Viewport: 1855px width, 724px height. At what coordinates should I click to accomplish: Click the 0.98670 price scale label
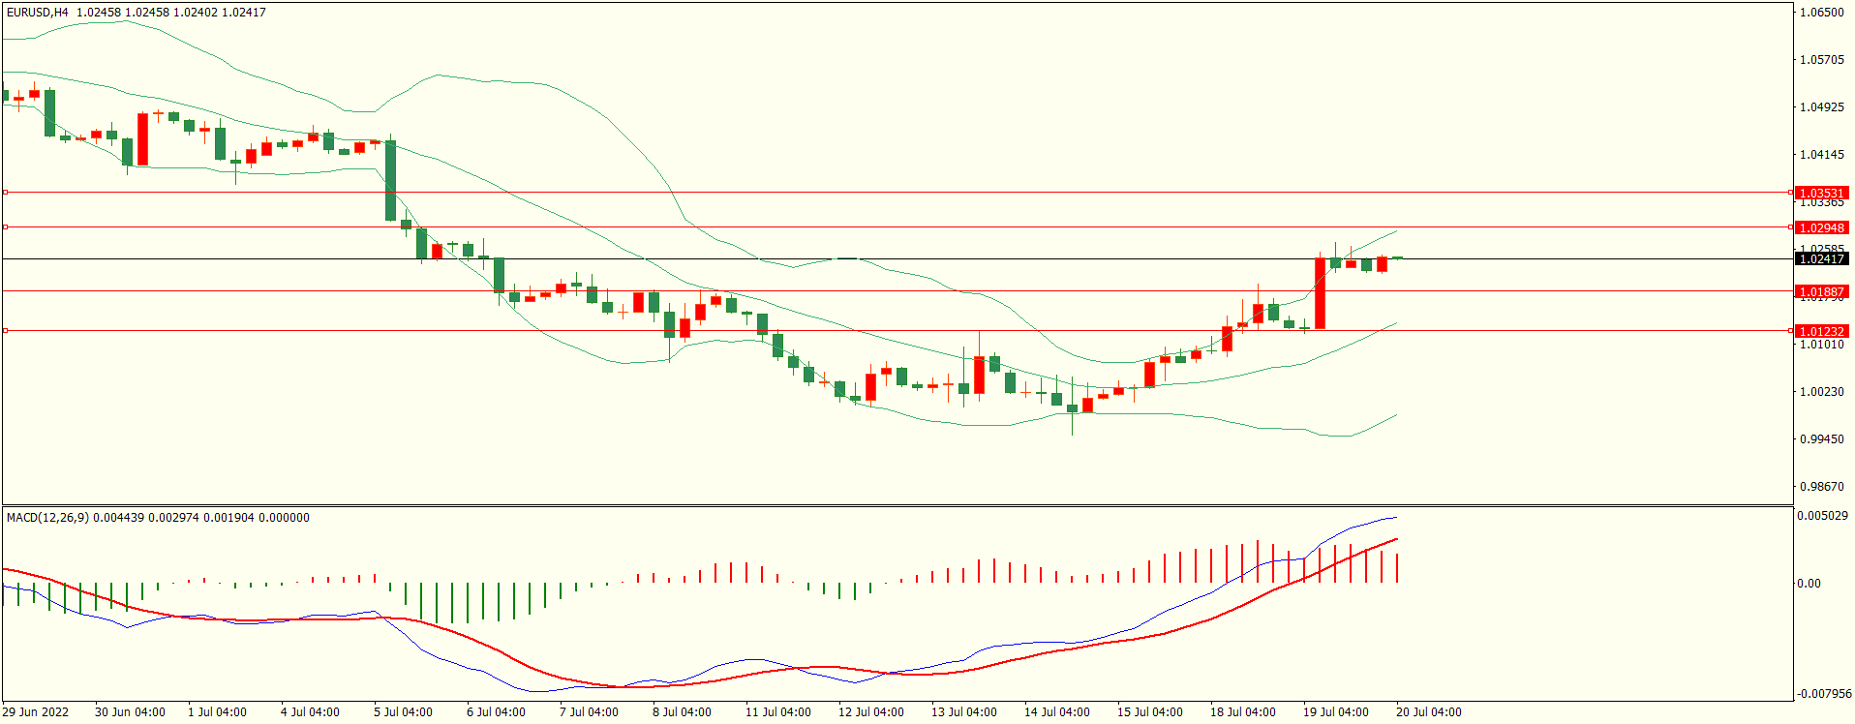[x=1821, y=487]
